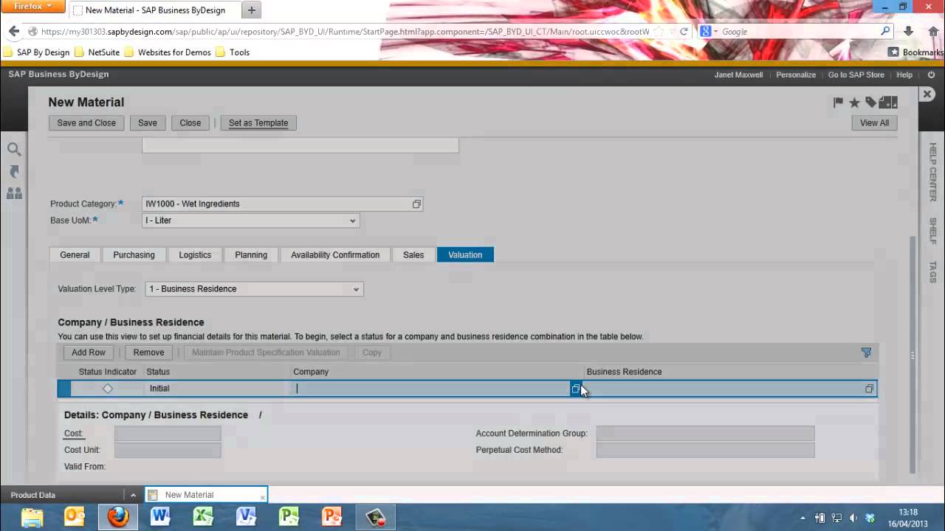Click the flag icon in New Material header
The width and height of the screenshot is (945, 531).
(838, 103)
